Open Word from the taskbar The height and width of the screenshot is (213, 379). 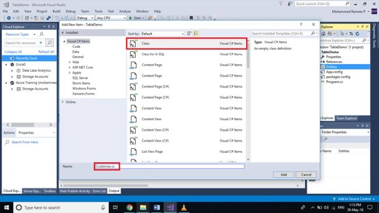coord(157,208)
